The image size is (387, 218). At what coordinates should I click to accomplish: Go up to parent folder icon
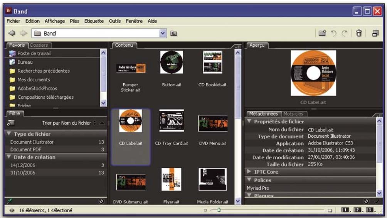point(174,33)
